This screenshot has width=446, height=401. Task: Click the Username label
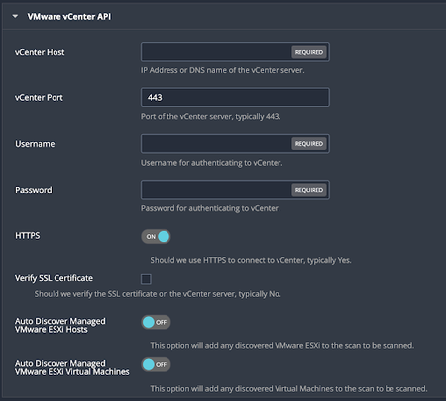coord(35,144)
